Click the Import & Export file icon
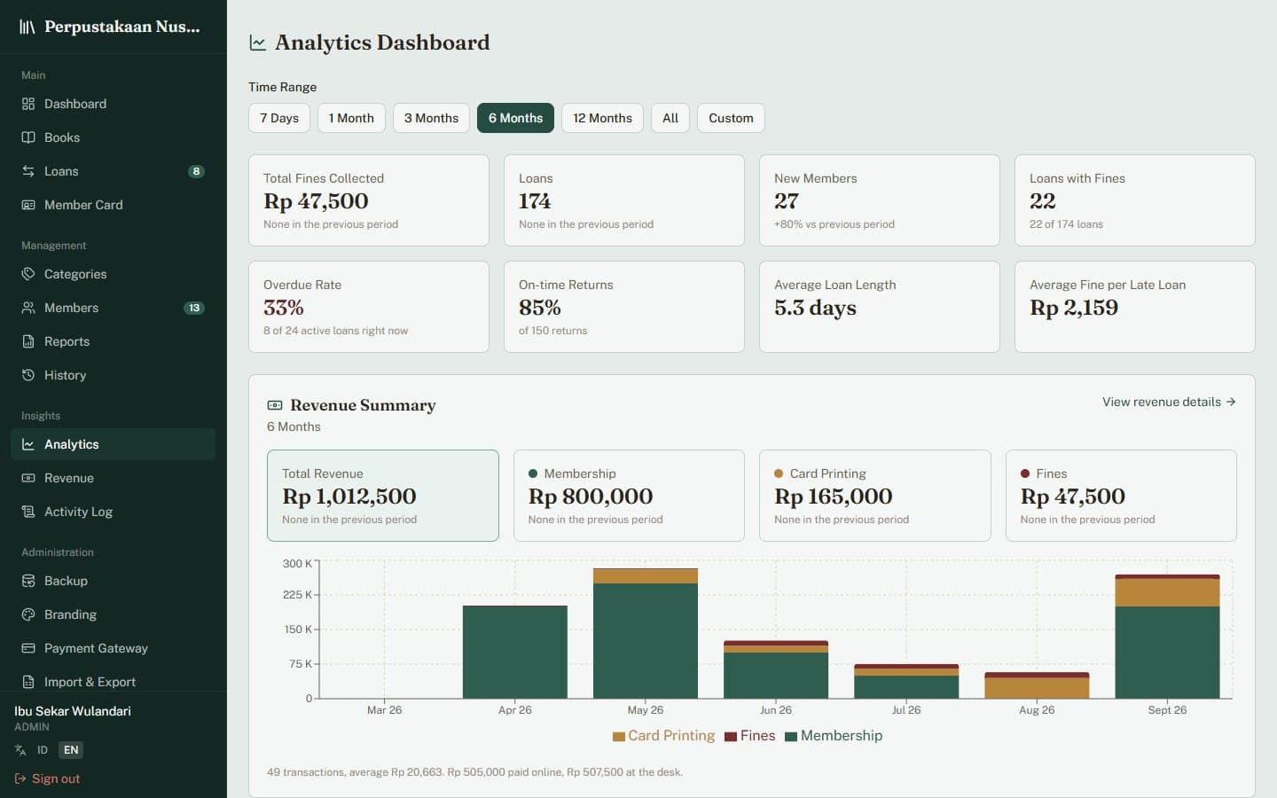 click(28, 682)
